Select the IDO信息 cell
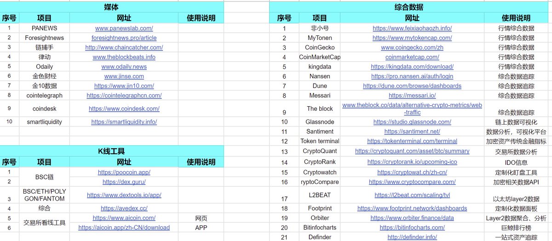552x241 pixels. 516,162
